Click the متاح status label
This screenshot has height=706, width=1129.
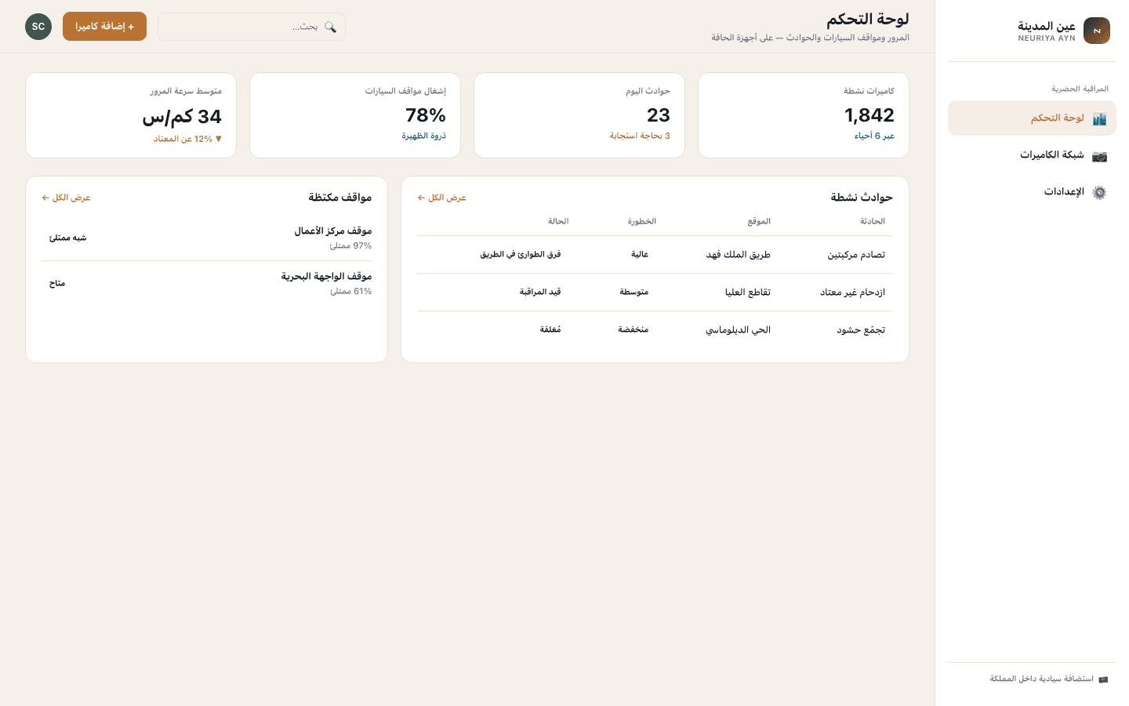(57, 283)
